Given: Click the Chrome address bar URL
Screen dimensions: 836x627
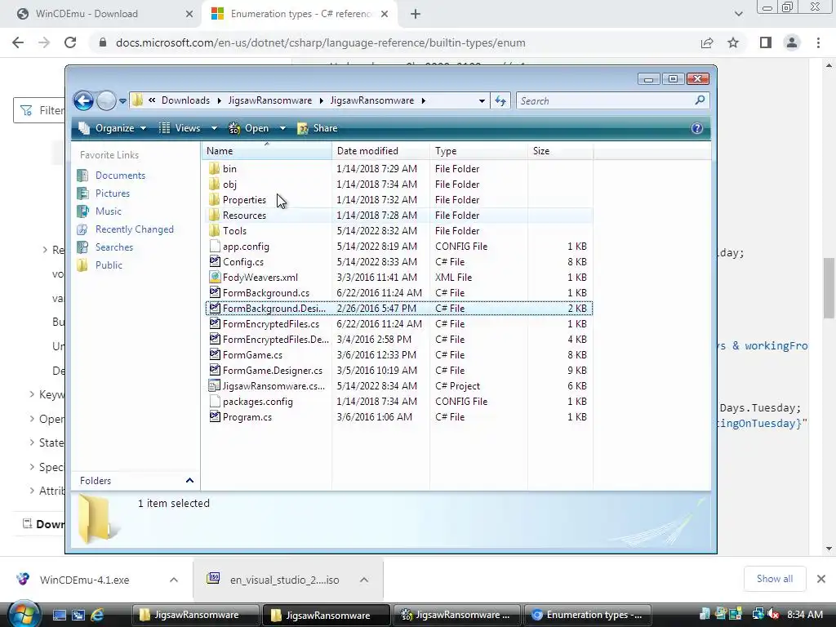Looking at the screenshot, I should 320,42.
